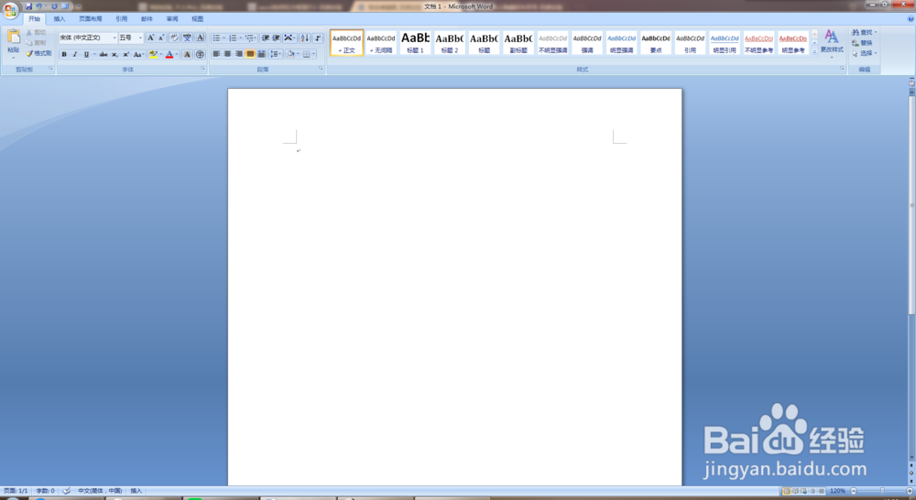Image resolution: width=916 pixels, height=500 pixels.
Task: Switch to the 页面布局 ribbon tab
Action: [91, 18]
